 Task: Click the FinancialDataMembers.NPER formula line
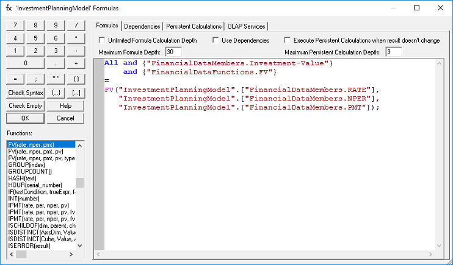click(x=249, y=98)
